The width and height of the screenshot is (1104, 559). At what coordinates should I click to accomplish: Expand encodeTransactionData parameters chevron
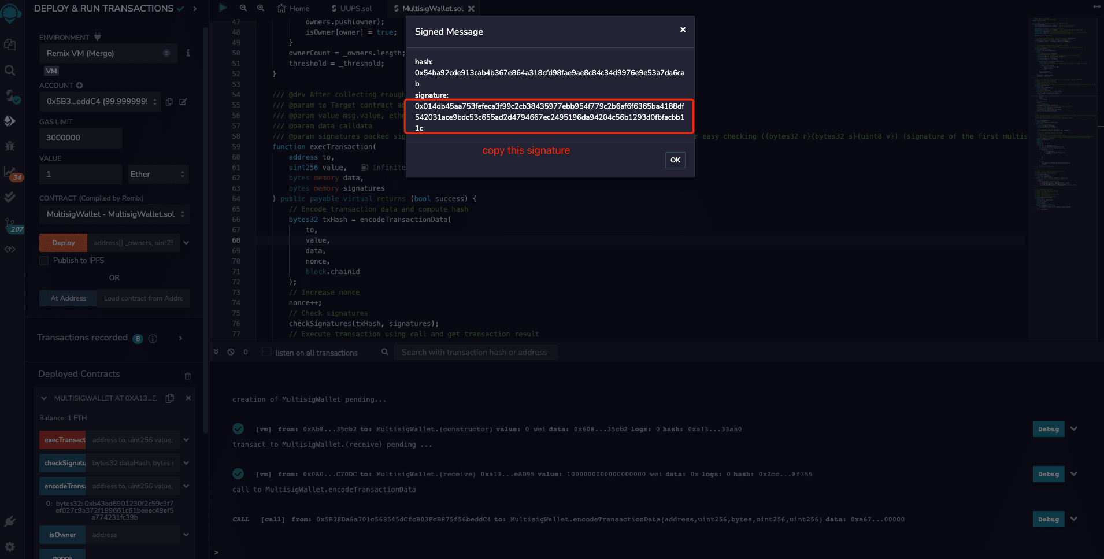[186, 486]
